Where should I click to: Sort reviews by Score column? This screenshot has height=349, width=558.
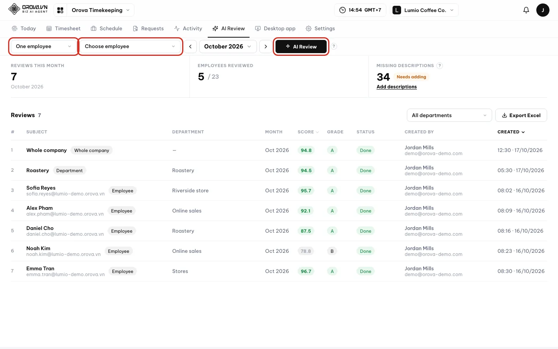pyautogui.click(x=308, y=132)
